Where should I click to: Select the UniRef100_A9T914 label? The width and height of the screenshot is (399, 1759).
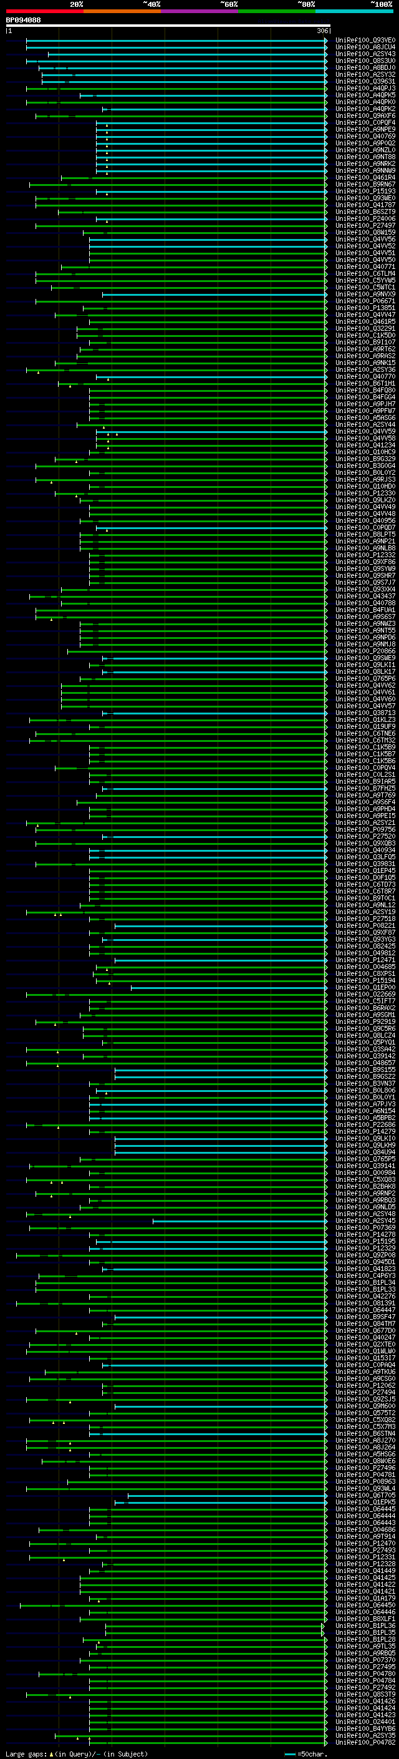(365, 1536)
